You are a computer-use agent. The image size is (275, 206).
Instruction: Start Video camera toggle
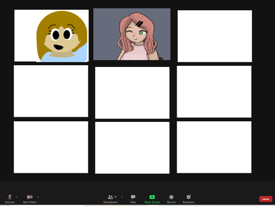coord(30,199)
